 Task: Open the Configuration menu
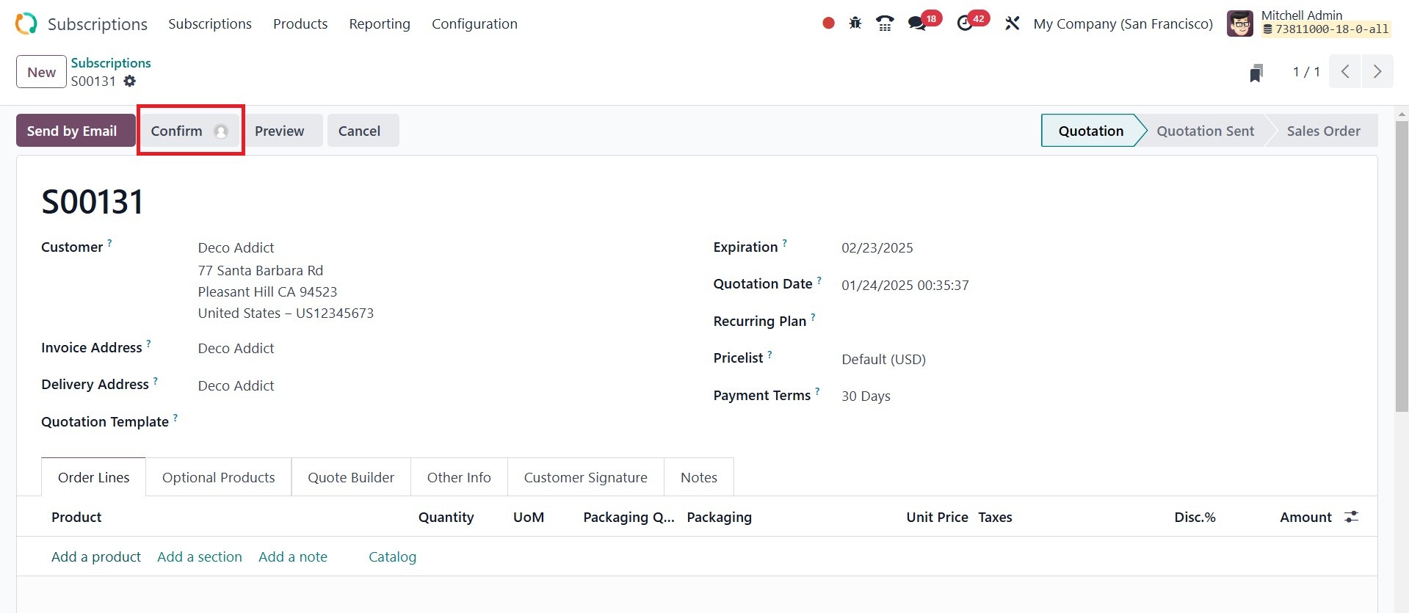tap(474, 23)
